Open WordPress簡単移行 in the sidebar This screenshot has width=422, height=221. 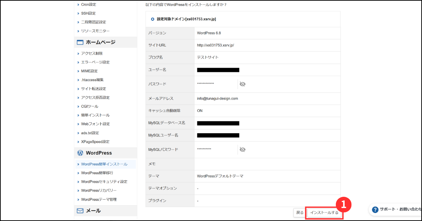click(97, 173)
